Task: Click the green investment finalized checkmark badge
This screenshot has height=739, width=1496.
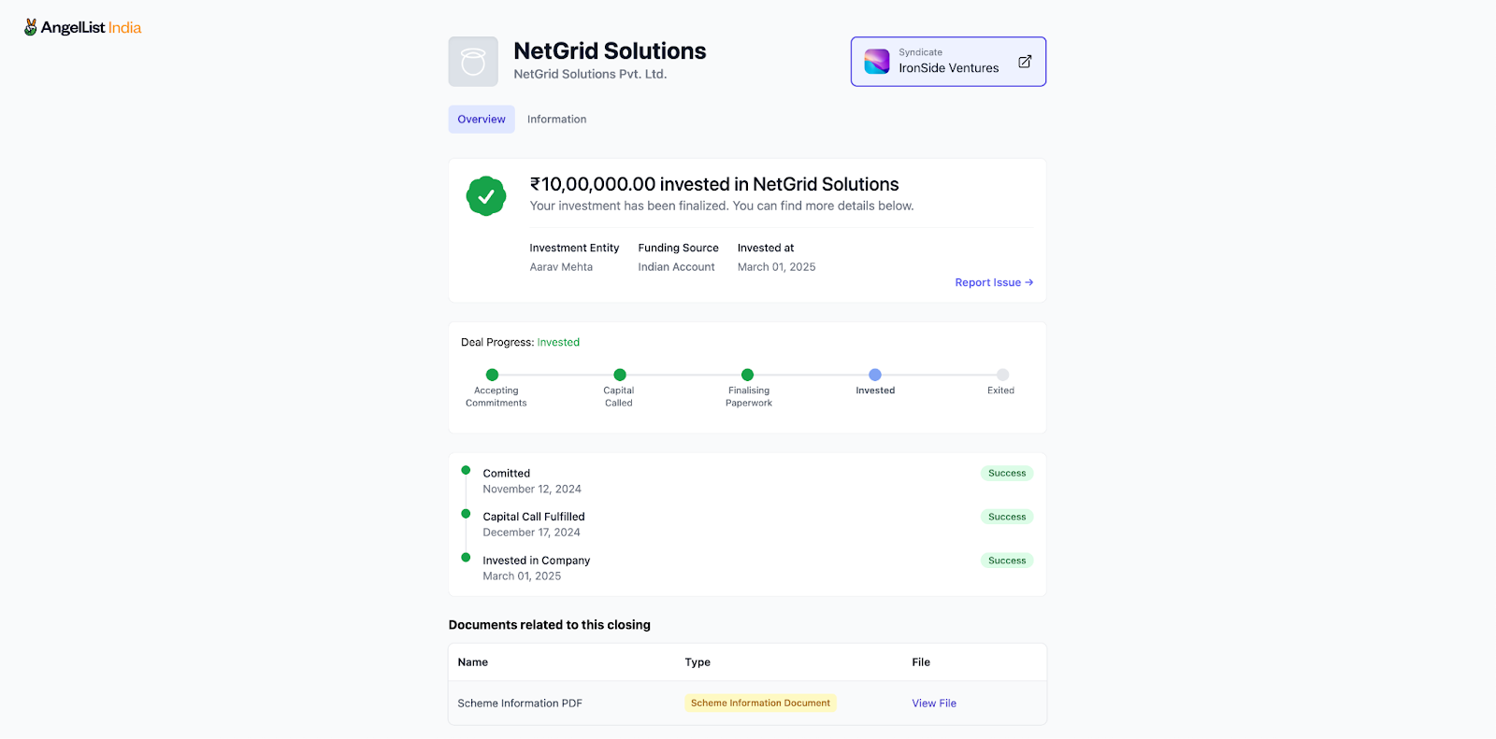Action: coord(486,196)
